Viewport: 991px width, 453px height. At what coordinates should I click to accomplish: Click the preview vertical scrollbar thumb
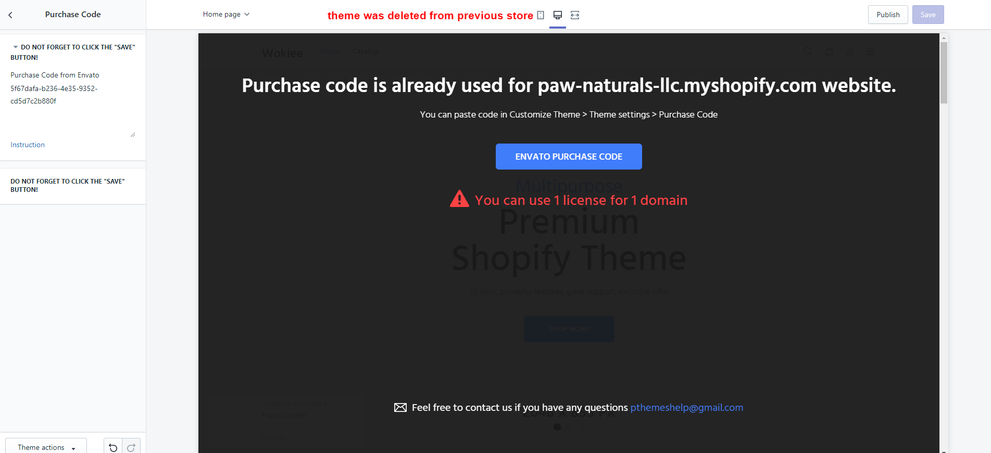point(944,73)
